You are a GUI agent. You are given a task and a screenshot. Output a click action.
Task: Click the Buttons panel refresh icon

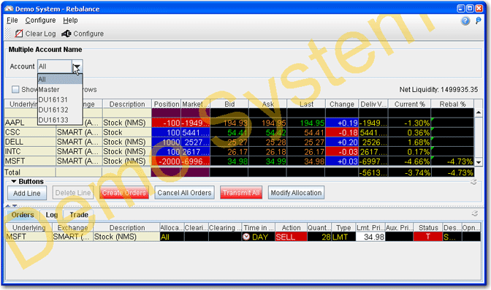click(x=473, y=182)
